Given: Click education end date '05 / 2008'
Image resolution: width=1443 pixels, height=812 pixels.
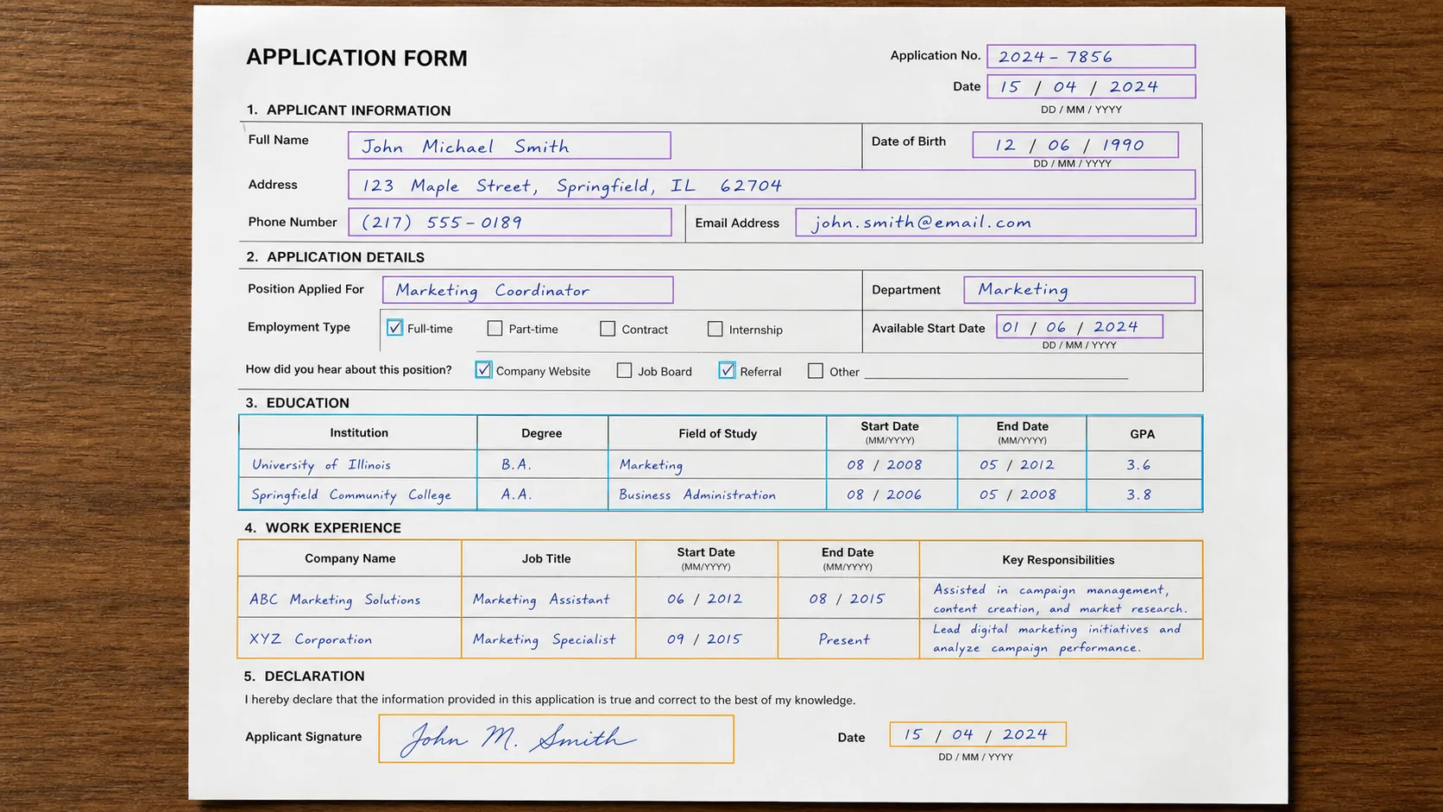Looking at the screenshot, I should tap(1022, 494).
